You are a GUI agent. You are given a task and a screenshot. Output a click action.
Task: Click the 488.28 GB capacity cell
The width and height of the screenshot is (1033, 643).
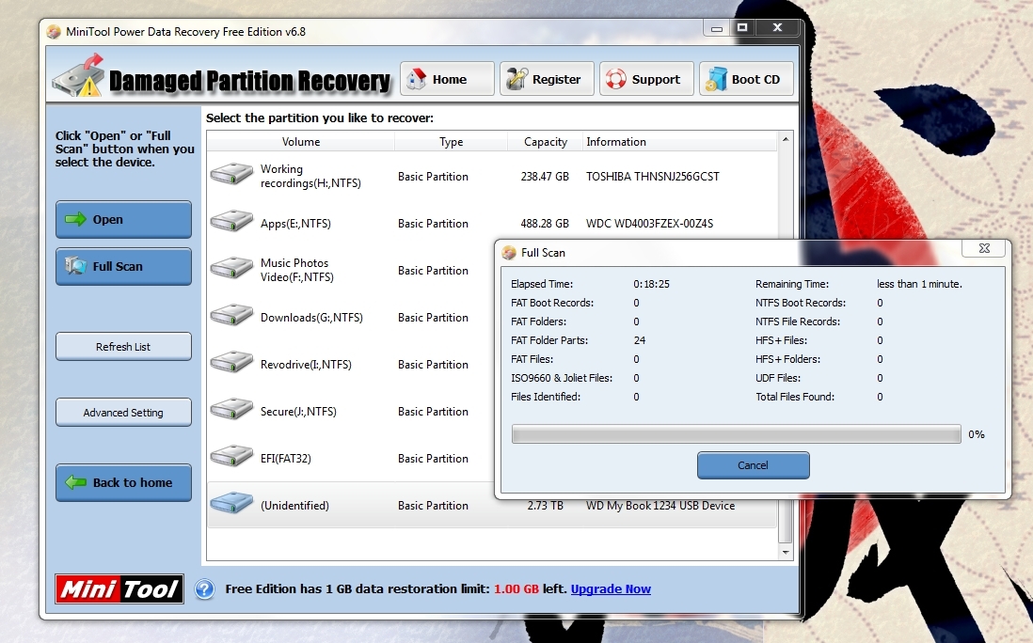[x=545, y=224]
